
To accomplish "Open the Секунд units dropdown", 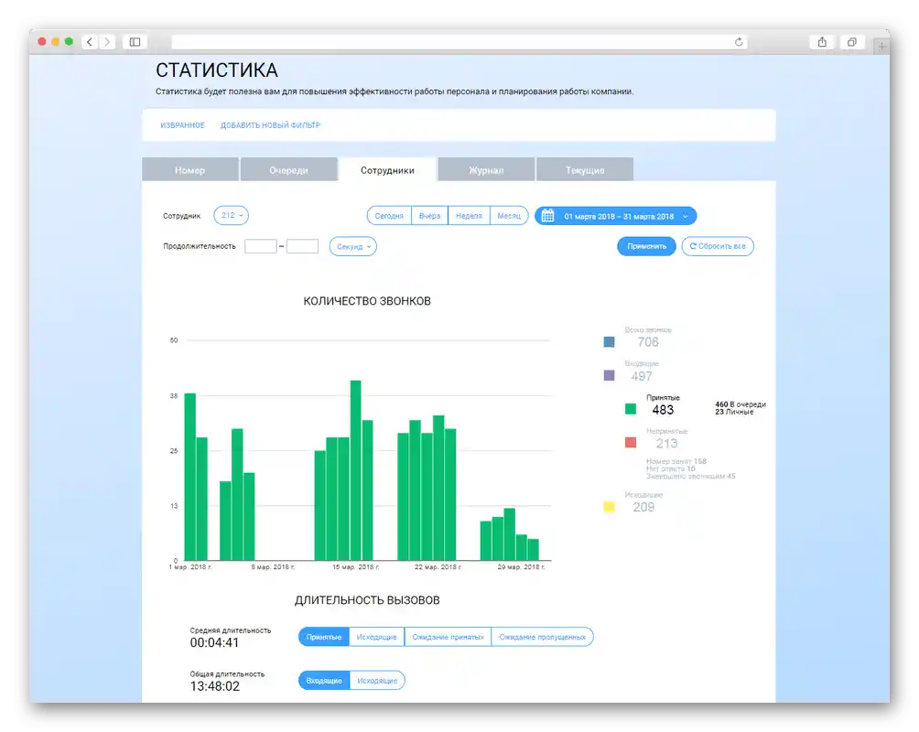I will pyautogui.click(x=352, y=246).
